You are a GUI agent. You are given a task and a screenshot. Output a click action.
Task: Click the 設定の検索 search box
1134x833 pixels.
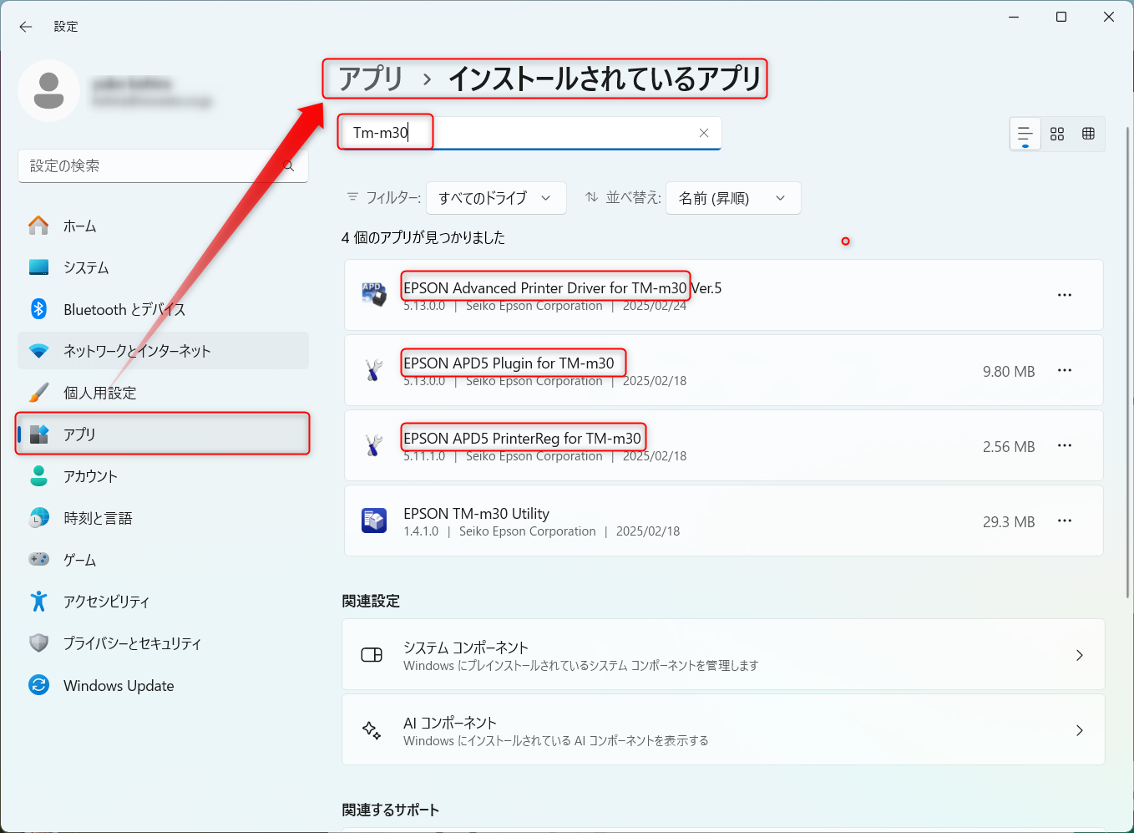[163, 165]
